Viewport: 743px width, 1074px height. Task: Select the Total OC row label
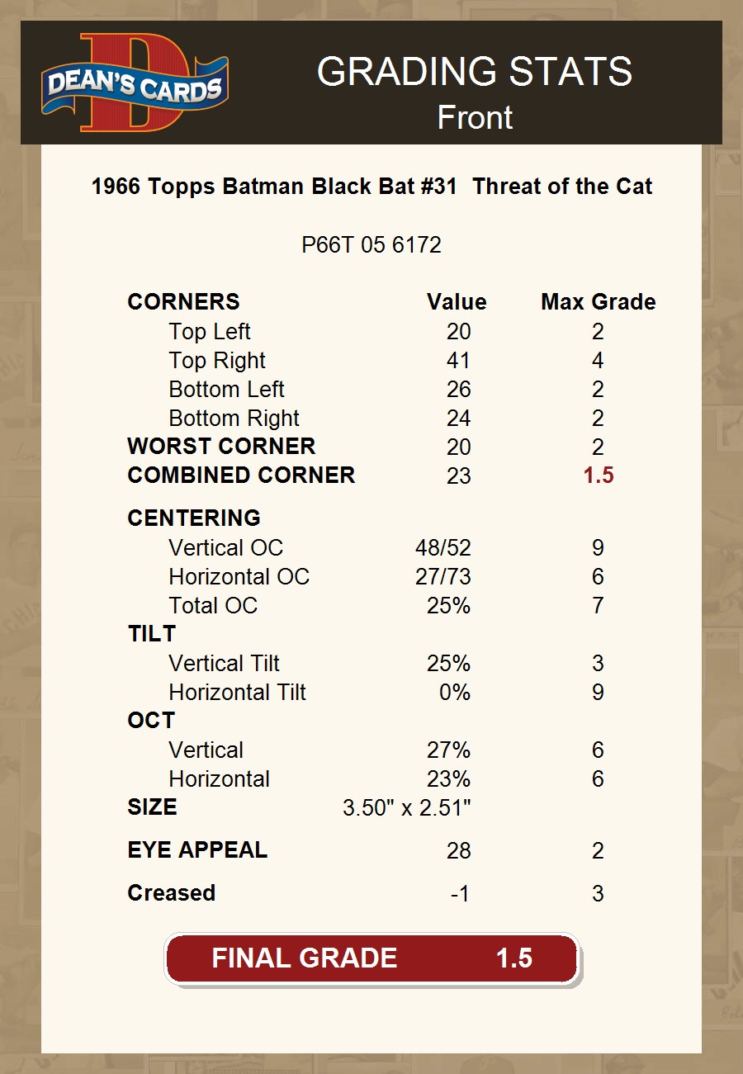[x=213, y=606]
